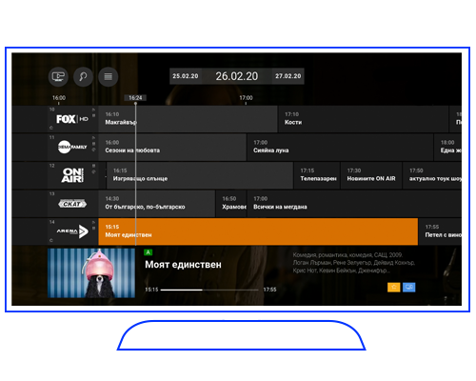This screenshot has width=476, height=381.
Task: Click the green A rating badge
Action: 148,252
